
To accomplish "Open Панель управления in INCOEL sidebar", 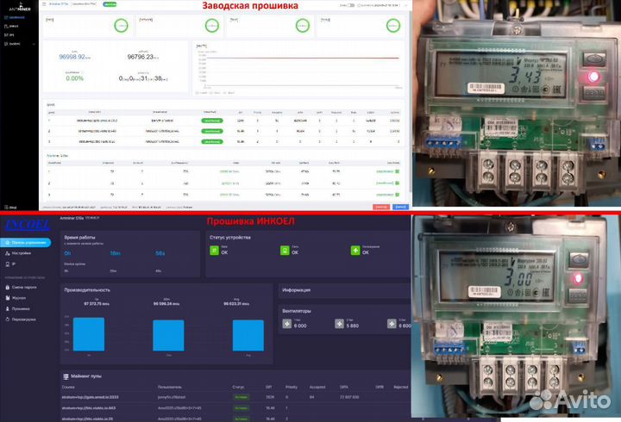I will (x=26, y=243).
